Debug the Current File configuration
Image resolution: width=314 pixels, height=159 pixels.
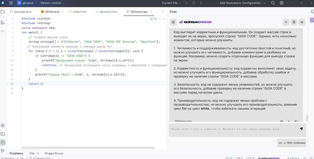click(194, 3)
